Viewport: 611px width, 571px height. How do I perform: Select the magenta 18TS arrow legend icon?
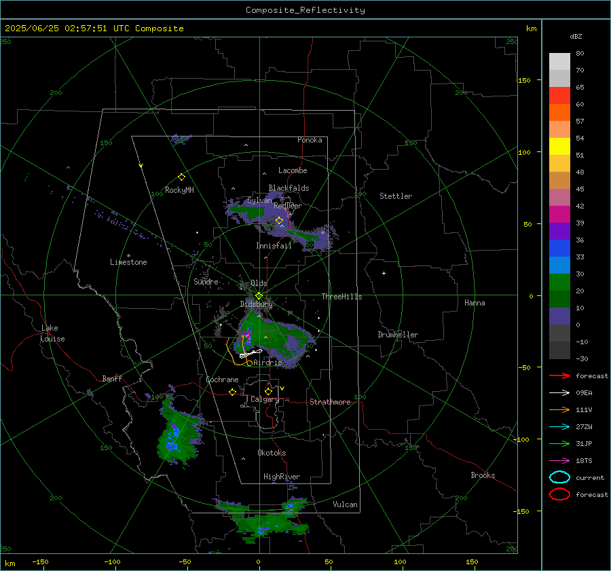559,461
